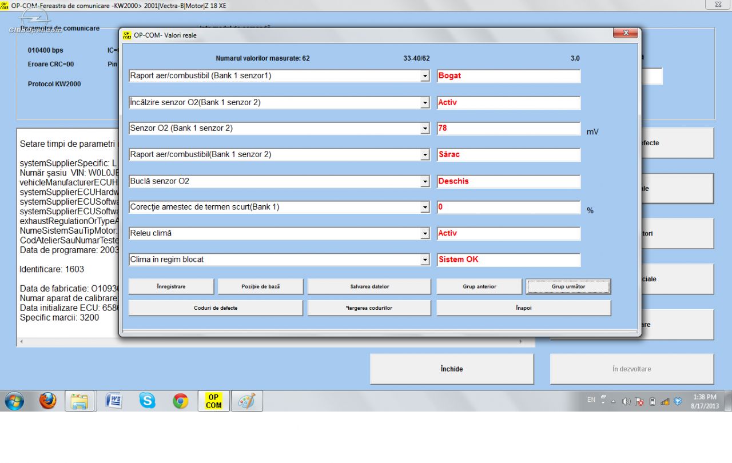Go back with the Înapoi button
732x463 pixels.
pos(524,308)
